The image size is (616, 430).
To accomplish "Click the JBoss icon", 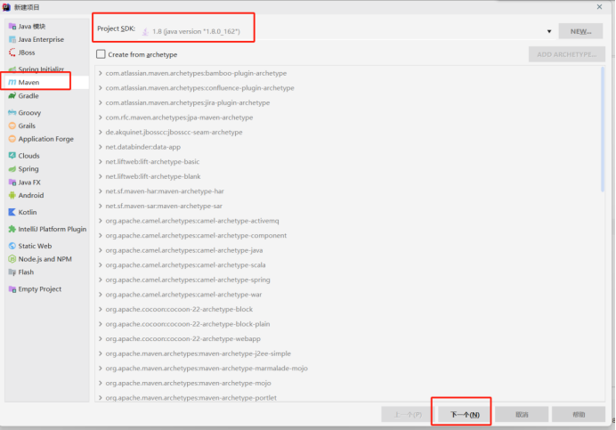I will (12, 53).
